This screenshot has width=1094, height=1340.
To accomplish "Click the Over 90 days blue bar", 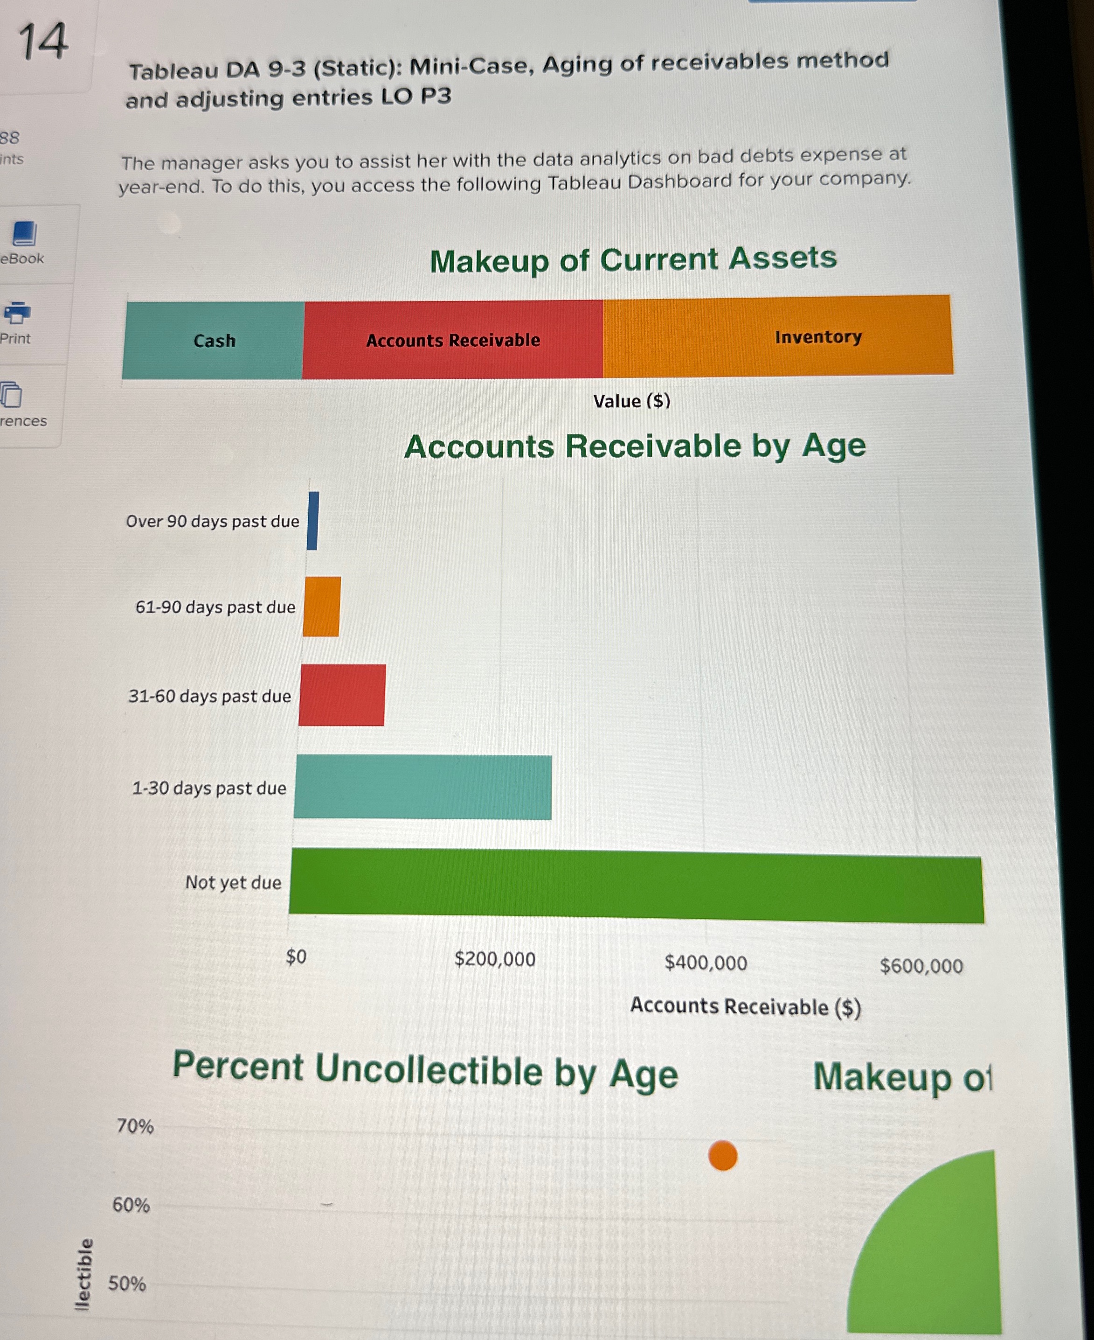I will coord(312,521).
